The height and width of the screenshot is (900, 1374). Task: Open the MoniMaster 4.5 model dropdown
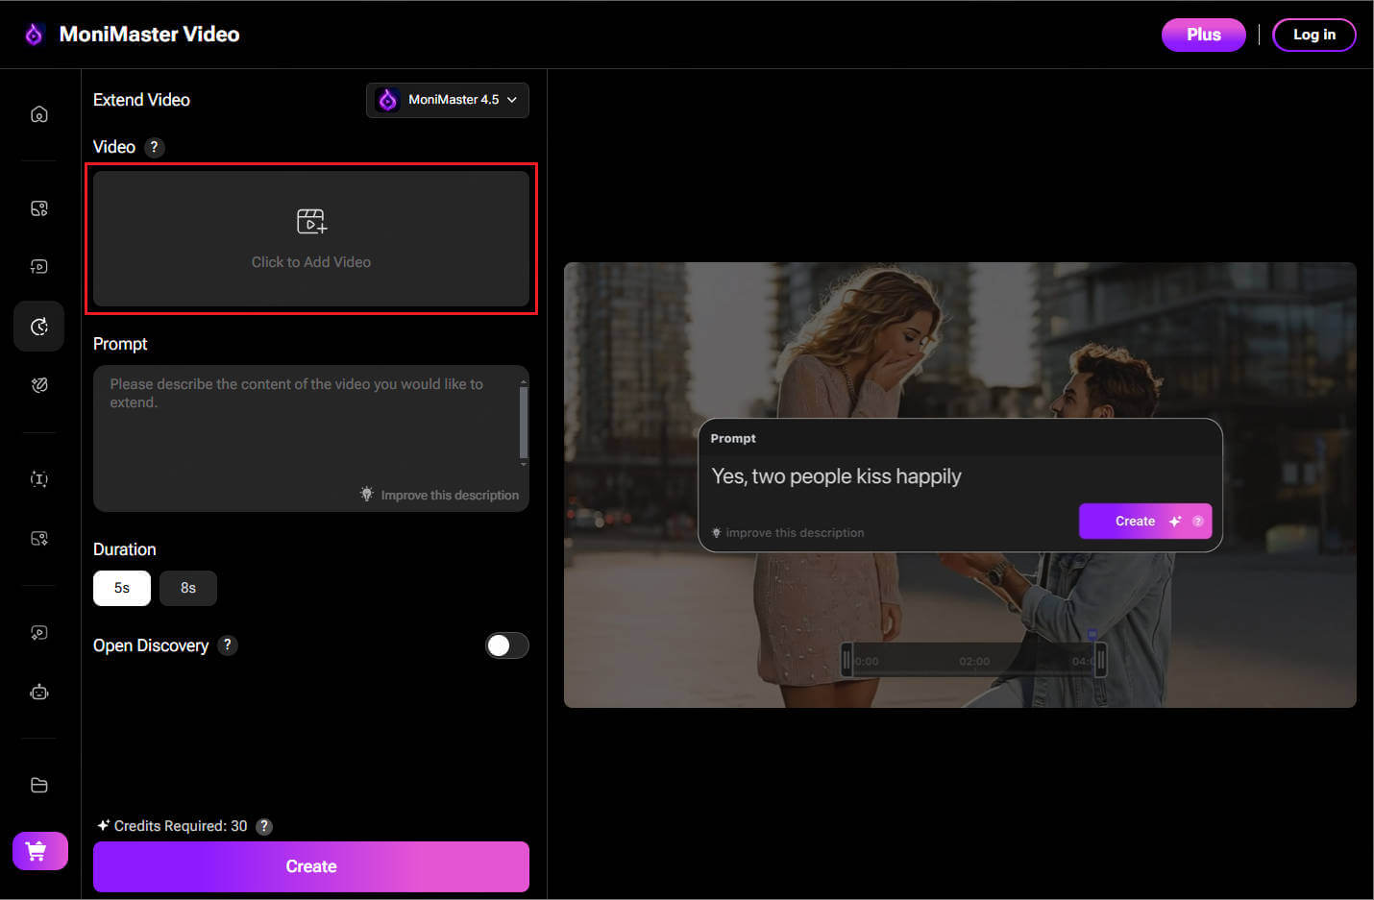(x=447, y=99)
